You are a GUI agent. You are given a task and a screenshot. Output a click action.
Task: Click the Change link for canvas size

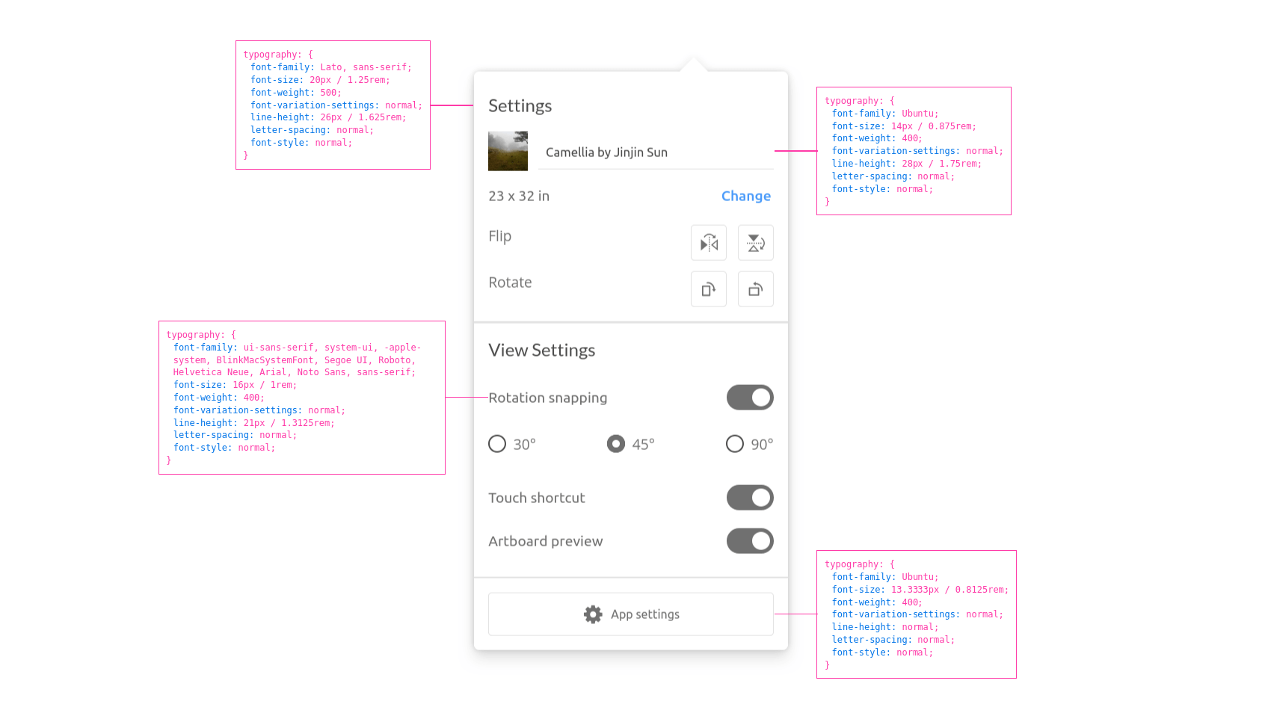click(745, 196)
